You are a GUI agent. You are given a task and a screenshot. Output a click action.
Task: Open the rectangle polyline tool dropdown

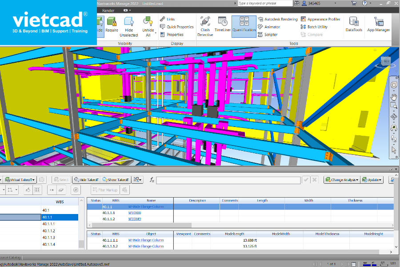(16, 190)
